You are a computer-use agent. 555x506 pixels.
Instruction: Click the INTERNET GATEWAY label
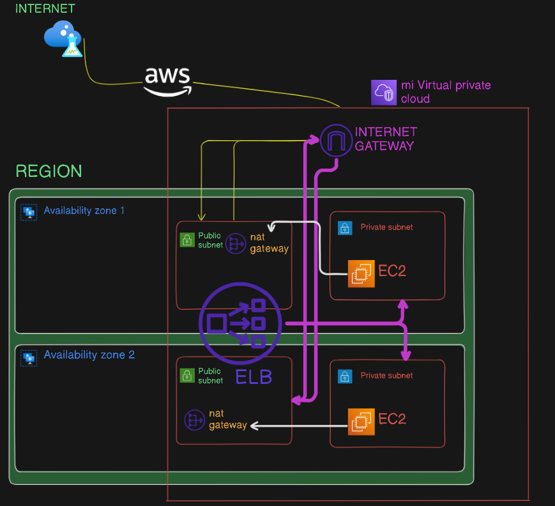pyautogui.click(x=386, y=139)
